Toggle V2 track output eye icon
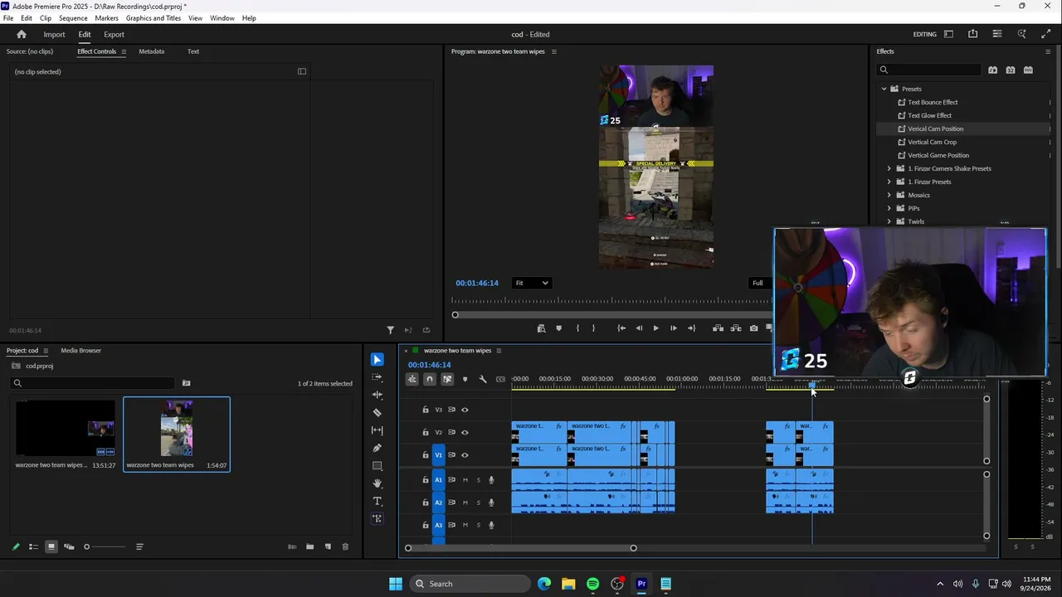 [x=465, y=432]
